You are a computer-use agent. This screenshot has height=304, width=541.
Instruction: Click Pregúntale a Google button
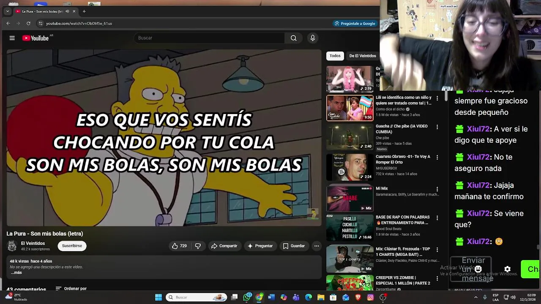pyautogui.click(x=355, y=23)
